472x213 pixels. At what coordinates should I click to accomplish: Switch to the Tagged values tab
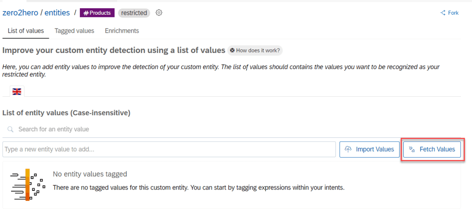(74, 31)
